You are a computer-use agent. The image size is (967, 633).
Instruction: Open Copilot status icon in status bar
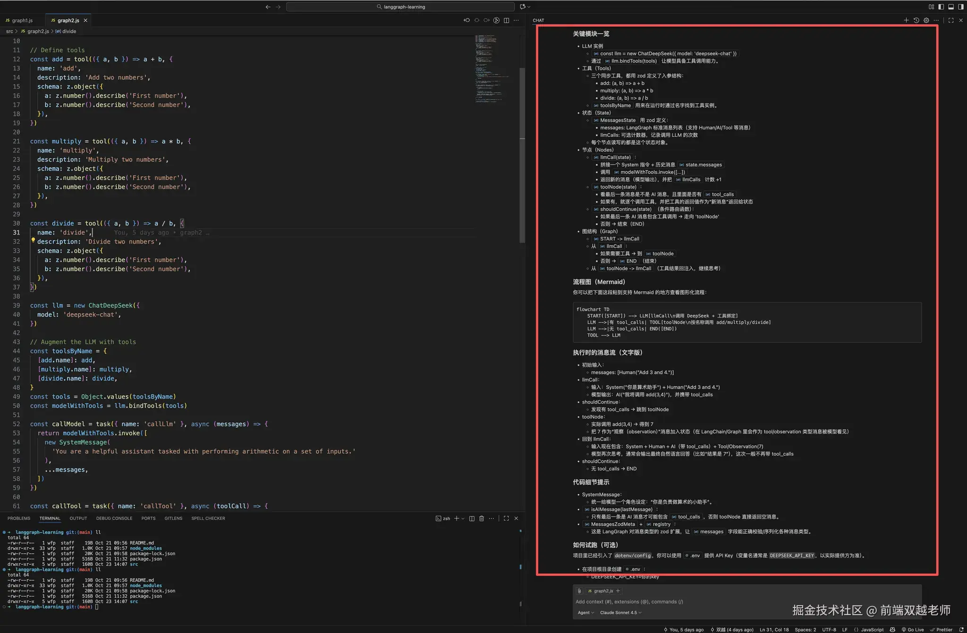click(892, 630)
